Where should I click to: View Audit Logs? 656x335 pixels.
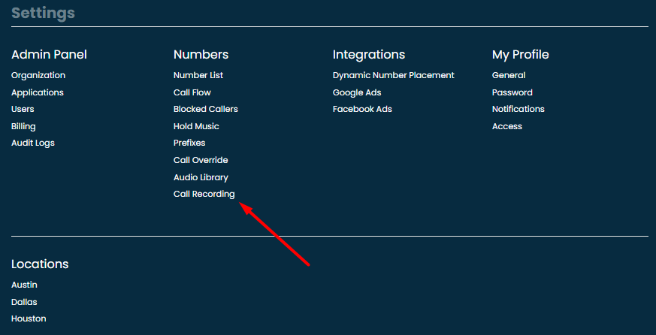tap(33, 143)
